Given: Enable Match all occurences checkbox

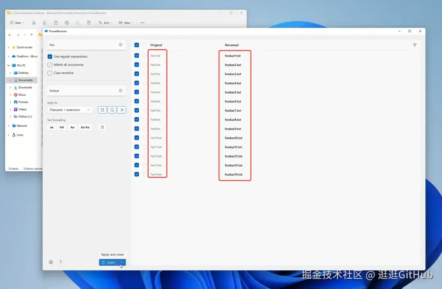Looking at the screenshot, I should [x=50, y=65].
